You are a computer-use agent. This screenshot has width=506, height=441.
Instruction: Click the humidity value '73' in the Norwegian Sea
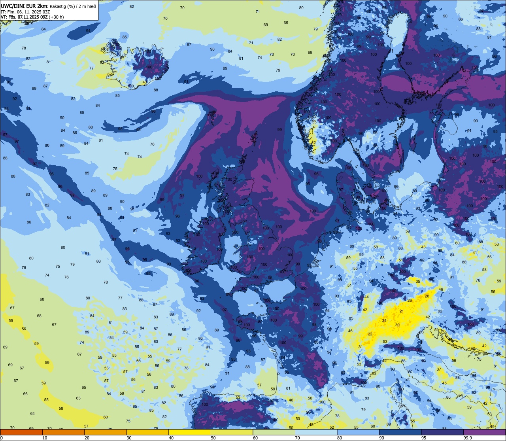tap(272, 55)
